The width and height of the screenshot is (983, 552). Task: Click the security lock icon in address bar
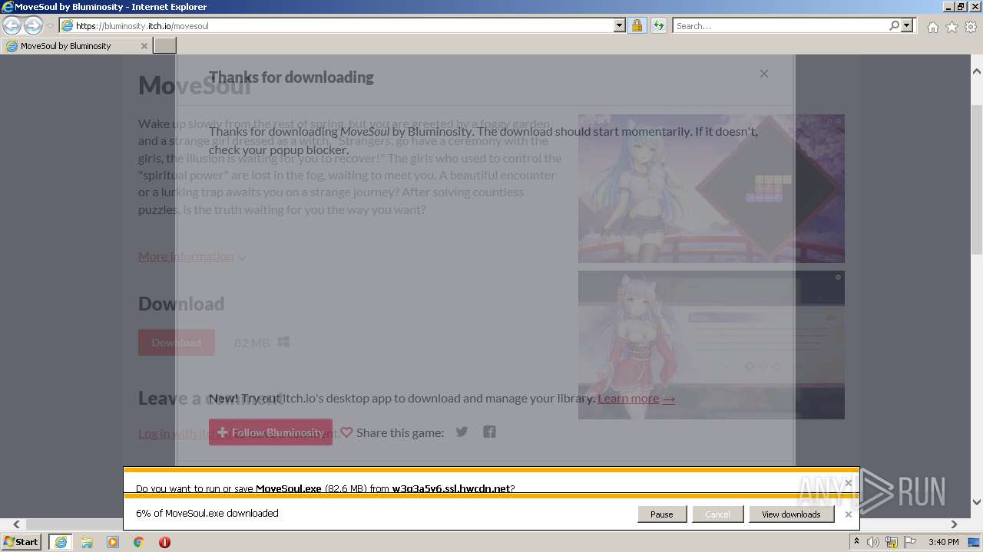(x=637, y=26)
